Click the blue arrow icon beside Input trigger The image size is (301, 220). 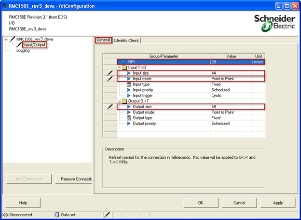pos(129,96)
